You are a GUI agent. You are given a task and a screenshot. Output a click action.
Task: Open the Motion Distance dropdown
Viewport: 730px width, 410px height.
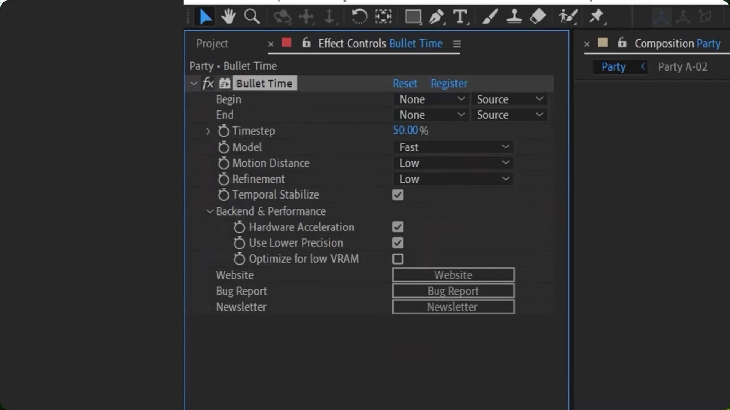(453, 163)
